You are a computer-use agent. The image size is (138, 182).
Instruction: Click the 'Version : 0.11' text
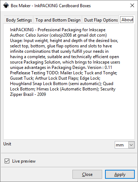pos(100,67)
